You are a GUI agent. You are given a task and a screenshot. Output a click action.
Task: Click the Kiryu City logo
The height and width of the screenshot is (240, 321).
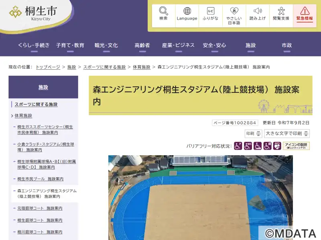(x=33, y=13)
